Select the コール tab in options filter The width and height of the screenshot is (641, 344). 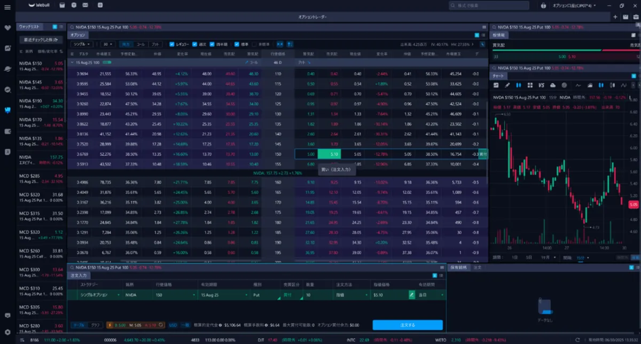click(140, 44)
